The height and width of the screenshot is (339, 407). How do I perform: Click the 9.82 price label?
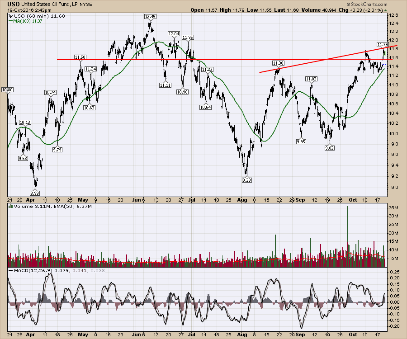[329, 148]
